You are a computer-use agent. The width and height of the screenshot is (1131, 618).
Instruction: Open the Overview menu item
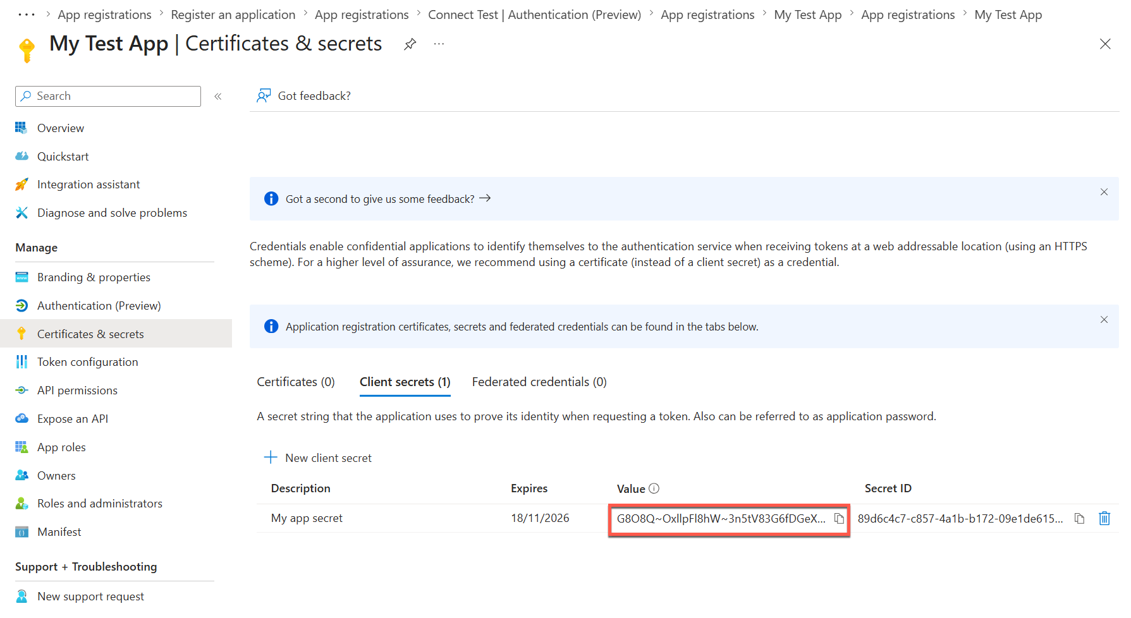click(61, 128)
